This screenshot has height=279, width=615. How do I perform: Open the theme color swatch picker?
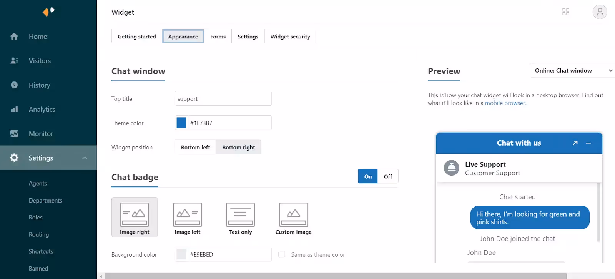point(181,123)
